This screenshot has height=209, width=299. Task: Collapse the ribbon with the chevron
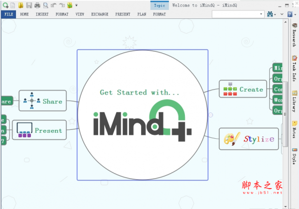[282, 14]
